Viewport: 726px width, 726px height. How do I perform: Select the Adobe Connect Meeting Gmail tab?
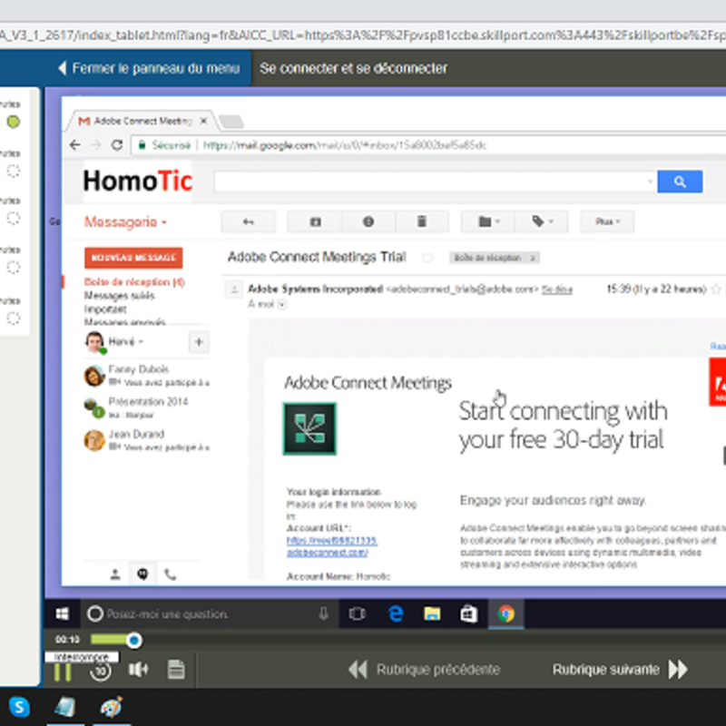(142, 121)
